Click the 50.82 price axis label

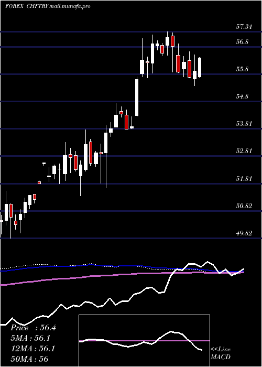(x=244, y=206)
